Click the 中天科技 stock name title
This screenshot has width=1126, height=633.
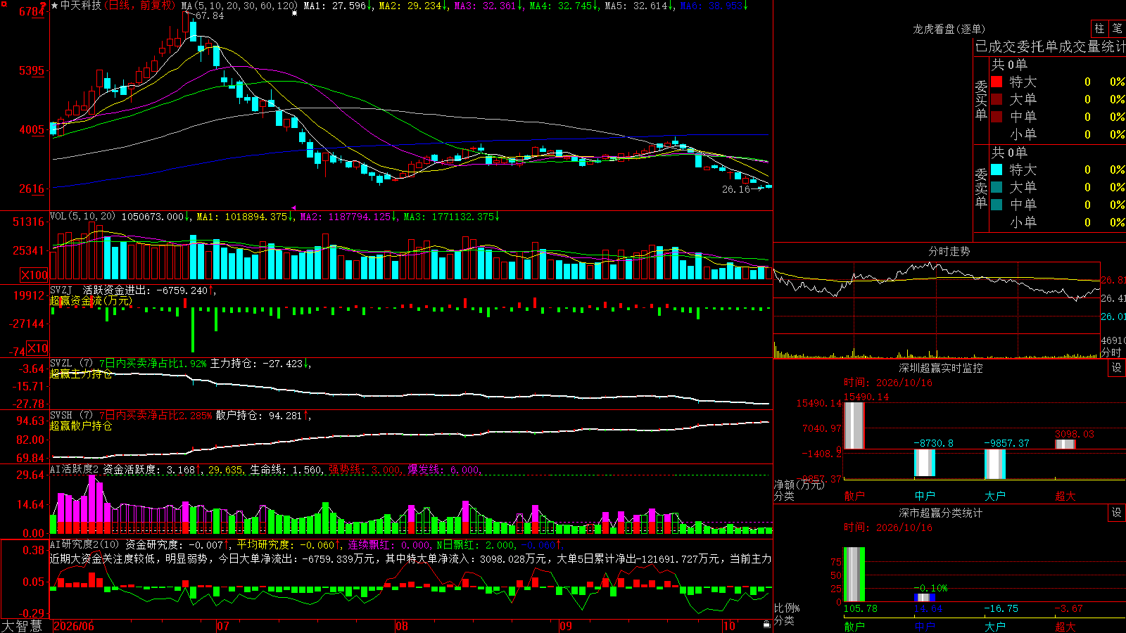pyautogui.click(x=81, y=6)
